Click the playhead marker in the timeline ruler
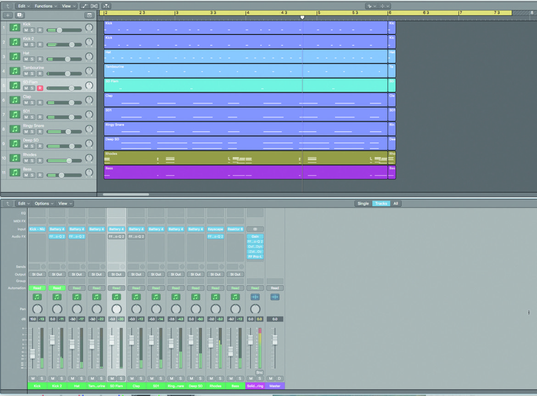Viewport: 537px width, 396px height. pyautogui.click(x=302, y=17)
